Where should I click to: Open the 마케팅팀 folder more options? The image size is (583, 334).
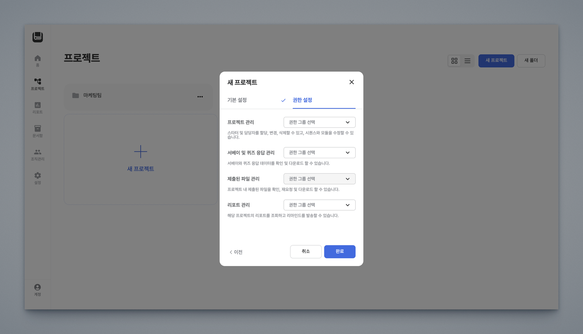point(200,97)
